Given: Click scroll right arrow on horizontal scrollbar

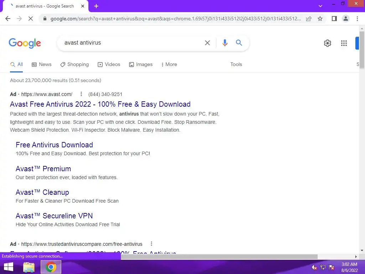Looking at the screenshot, I should 356,257.
